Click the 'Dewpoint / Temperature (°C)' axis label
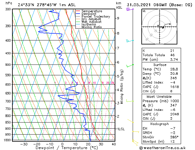 [67, 148]
